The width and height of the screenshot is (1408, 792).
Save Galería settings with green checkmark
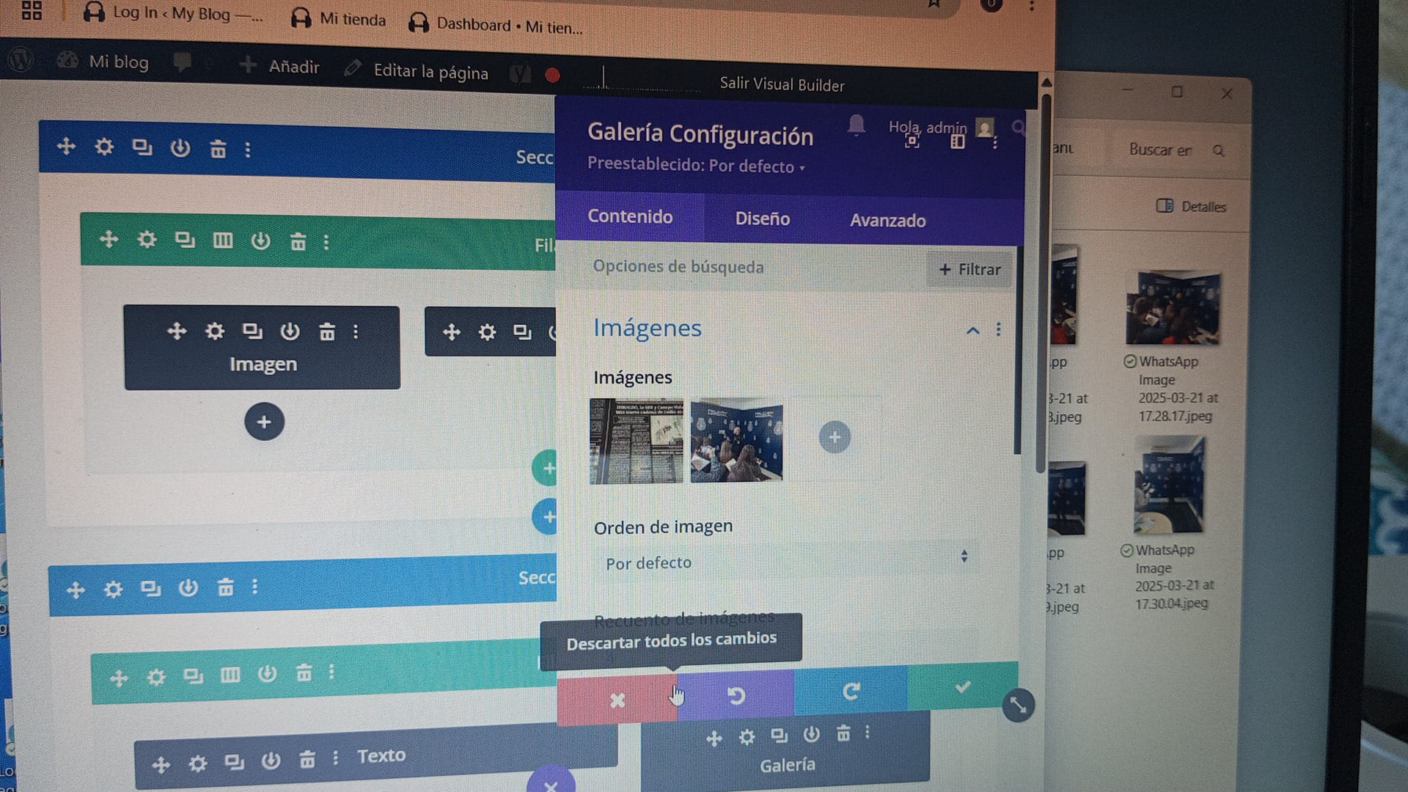pyautogui.click(x=963, y=686)
